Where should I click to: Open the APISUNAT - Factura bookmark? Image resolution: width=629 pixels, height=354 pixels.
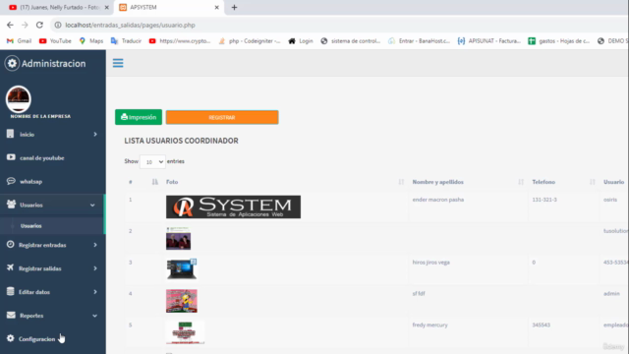[489, 41]
